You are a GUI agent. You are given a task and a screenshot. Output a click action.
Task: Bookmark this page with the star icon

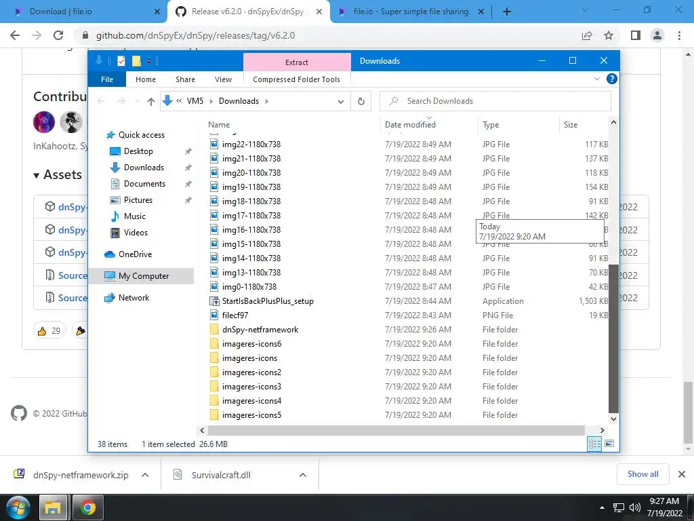tap(609, 35)
